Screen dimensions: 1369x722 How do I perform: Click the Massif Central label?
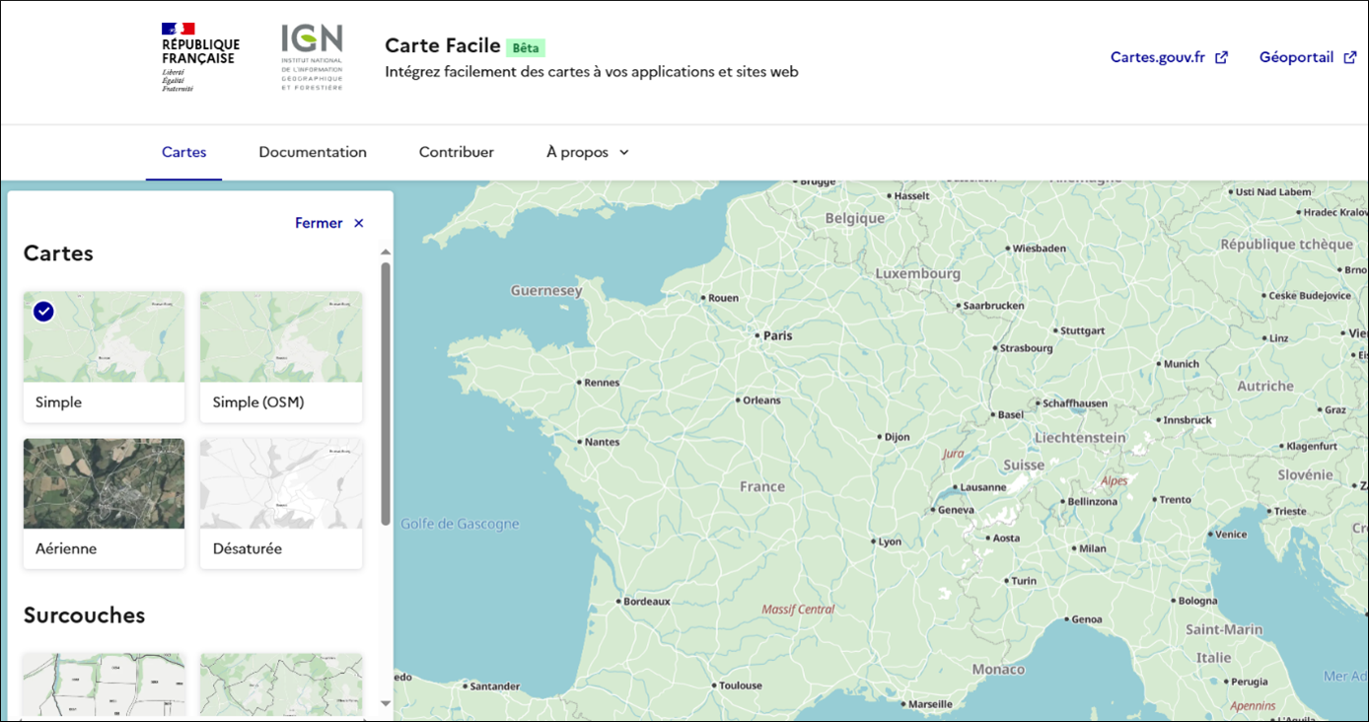(798, 610)
